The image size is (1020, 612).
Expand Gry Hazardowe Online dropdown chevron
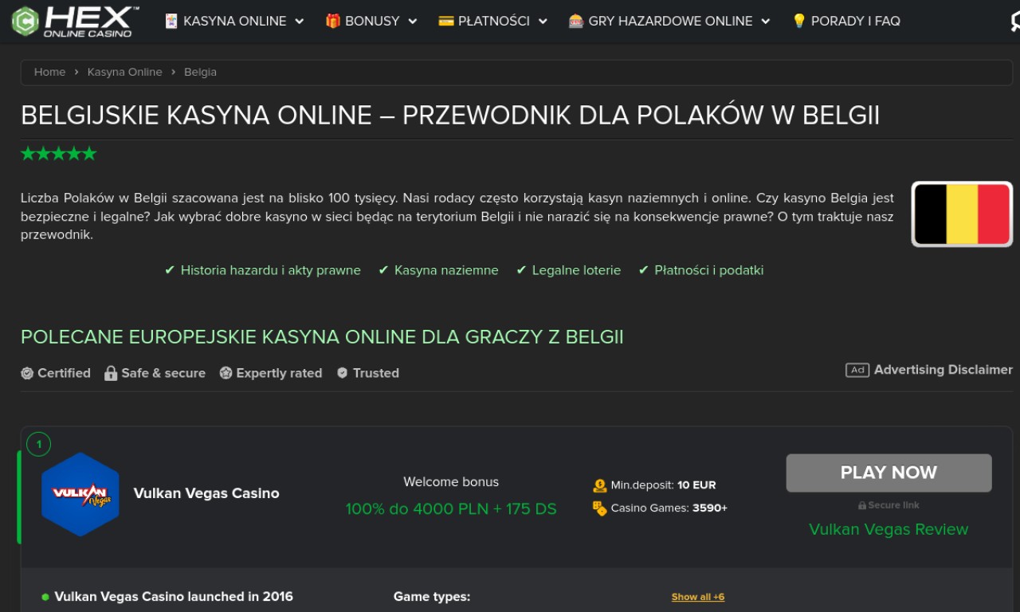(766, 22)
